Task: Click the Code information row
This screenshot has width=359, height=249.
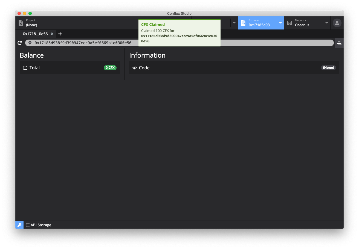Action: click(234, 68)
